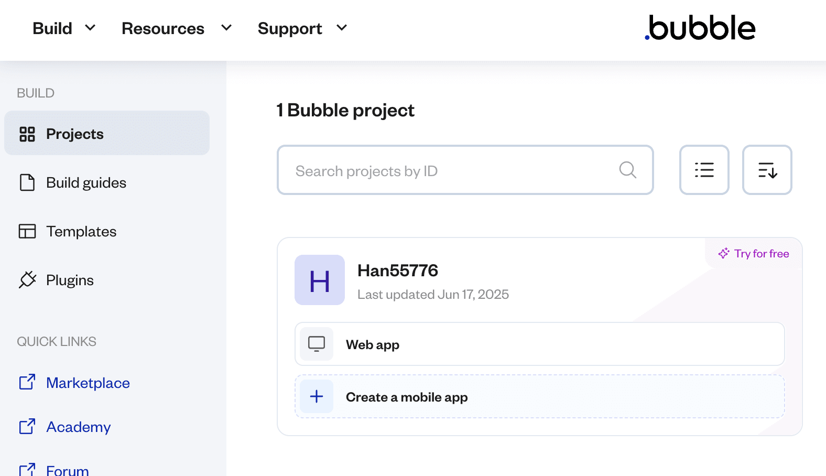Select Projects in the Build sidebar
Image resolution: width=826 pixels, height=476 pixels.
[x=74, y=134]
